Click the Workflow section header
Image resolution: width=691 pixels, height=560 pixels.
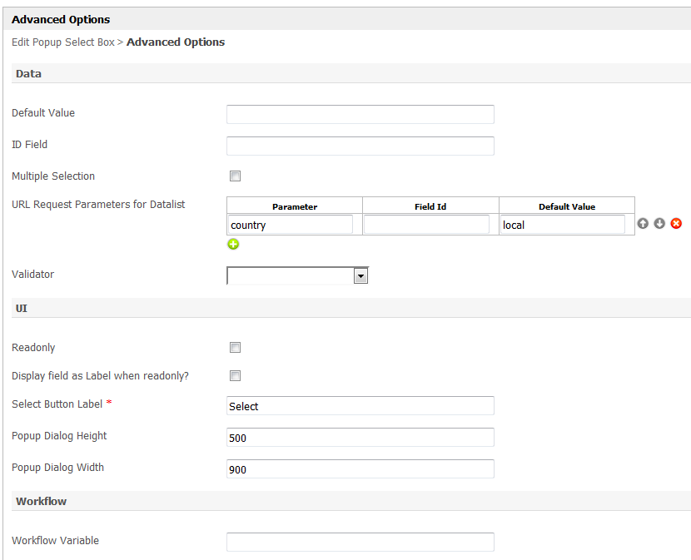42,502
